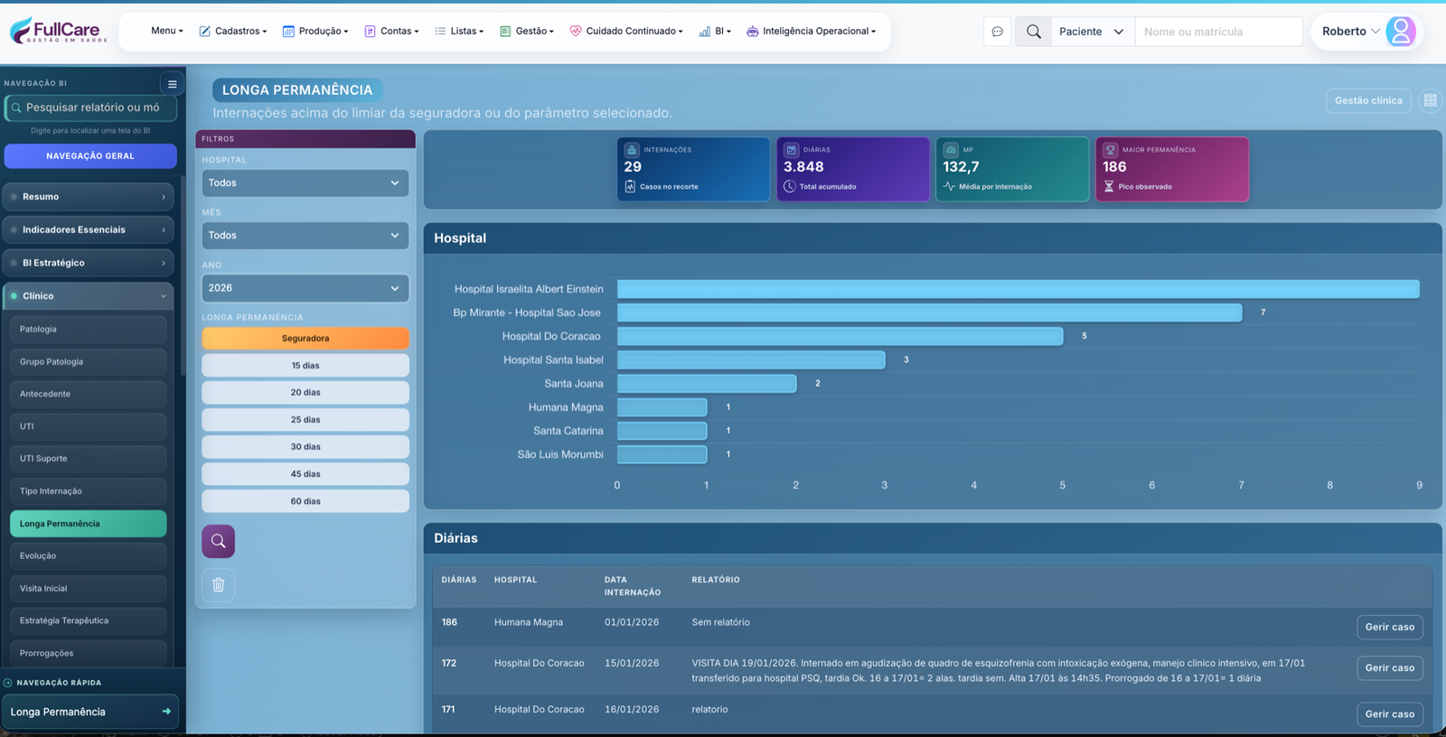This screenshot has height=737, width=1446.
Task: Click the icon beside Casos no recorte
Action: (630, 187)
